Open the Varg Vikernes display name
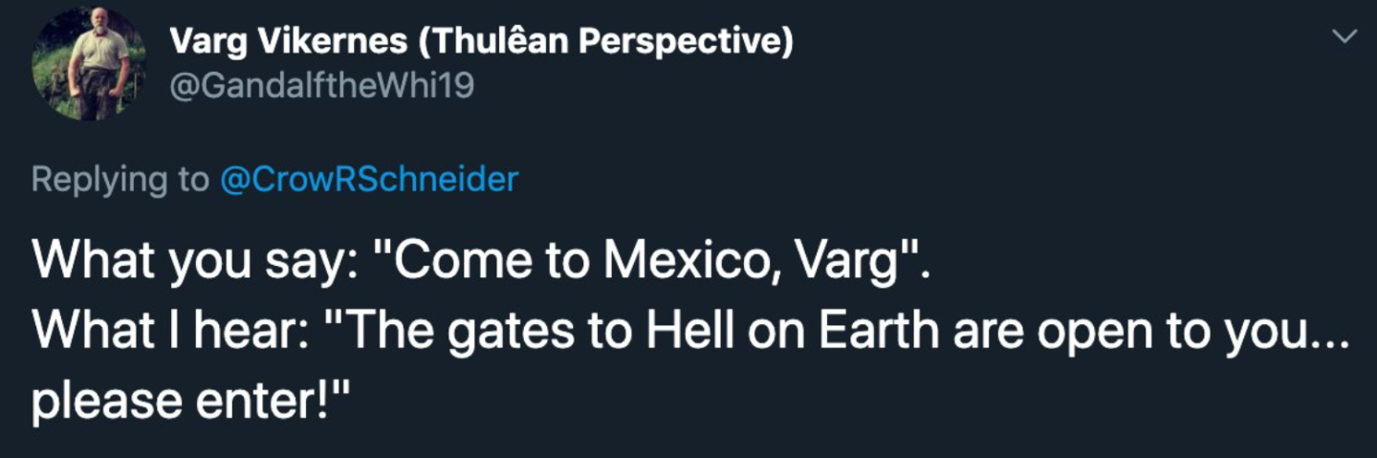 [x=481, y=42]
